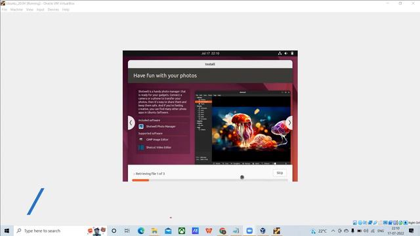Show hidden system tray icons
Screen dimensions: 420x236
333,231
